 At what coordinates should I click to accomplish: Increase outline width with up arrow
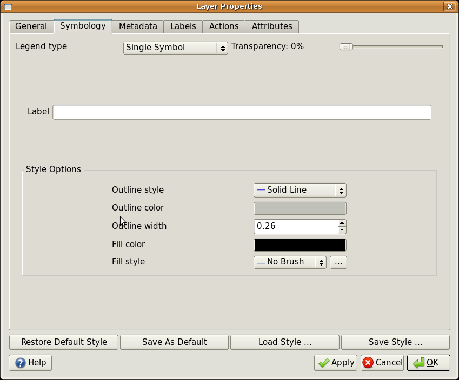tap(342, 223)
